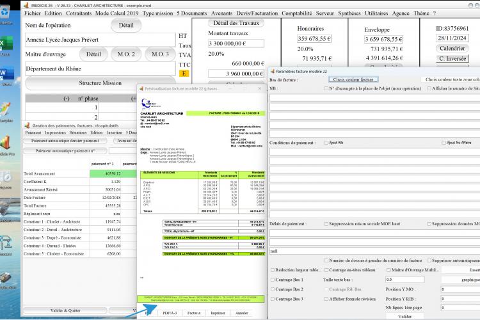Open the Synthèses menu
The width and height of the screenshot is (480, 320).
[349, 13]
